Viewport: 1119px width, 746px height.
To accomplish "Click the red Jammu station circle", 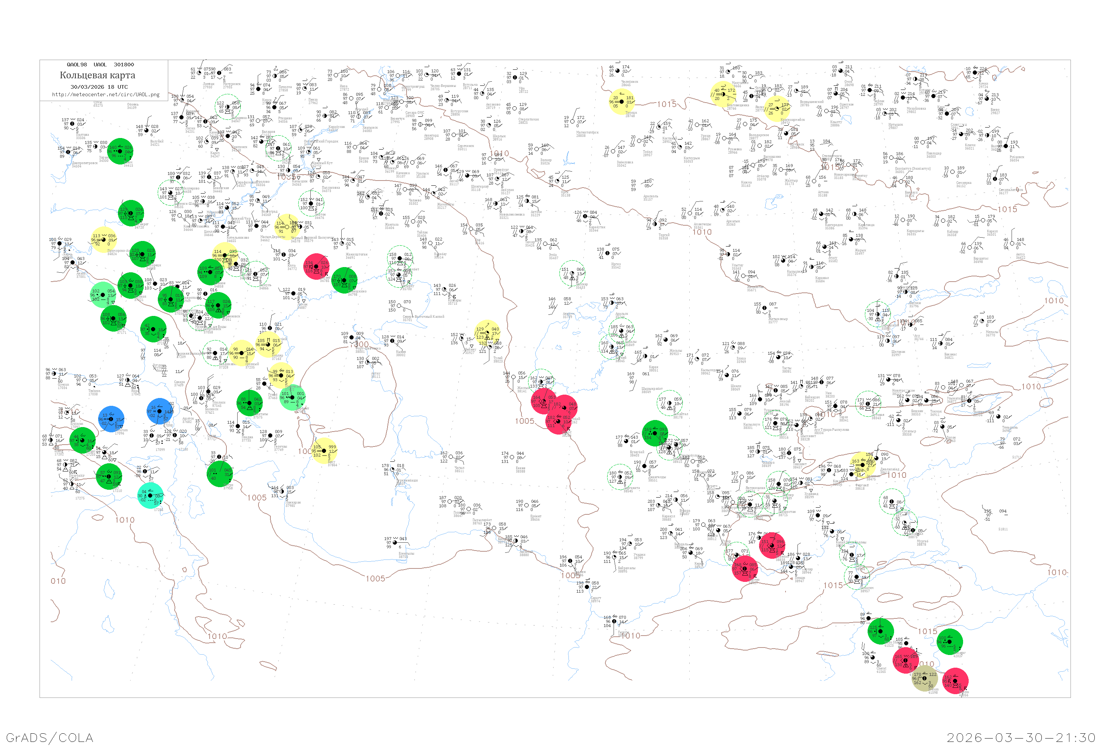I will click(x=955, y=681).
